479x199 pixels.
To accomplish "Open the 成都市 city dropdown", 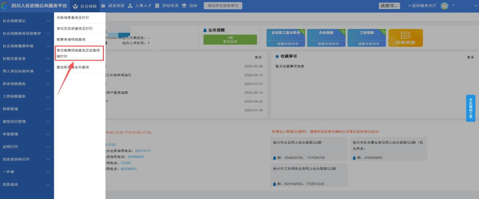I will [x=389, y=6].
